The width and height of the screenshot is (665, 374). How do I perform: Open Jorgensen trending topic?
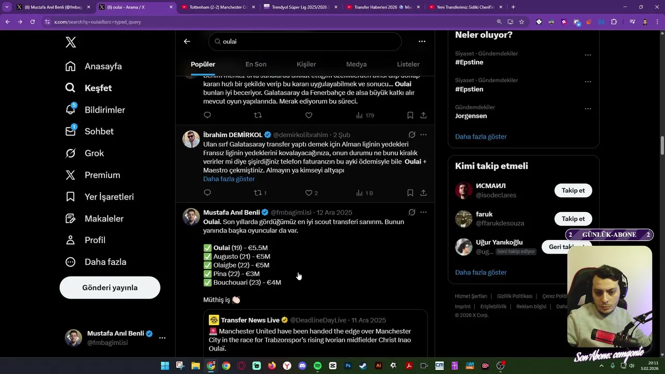click(471, 116)
